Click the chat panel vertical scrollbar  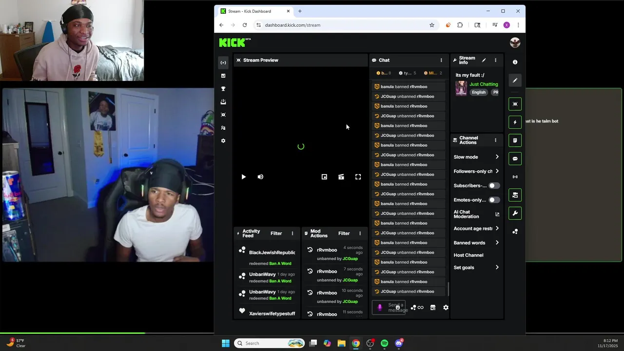448,289
